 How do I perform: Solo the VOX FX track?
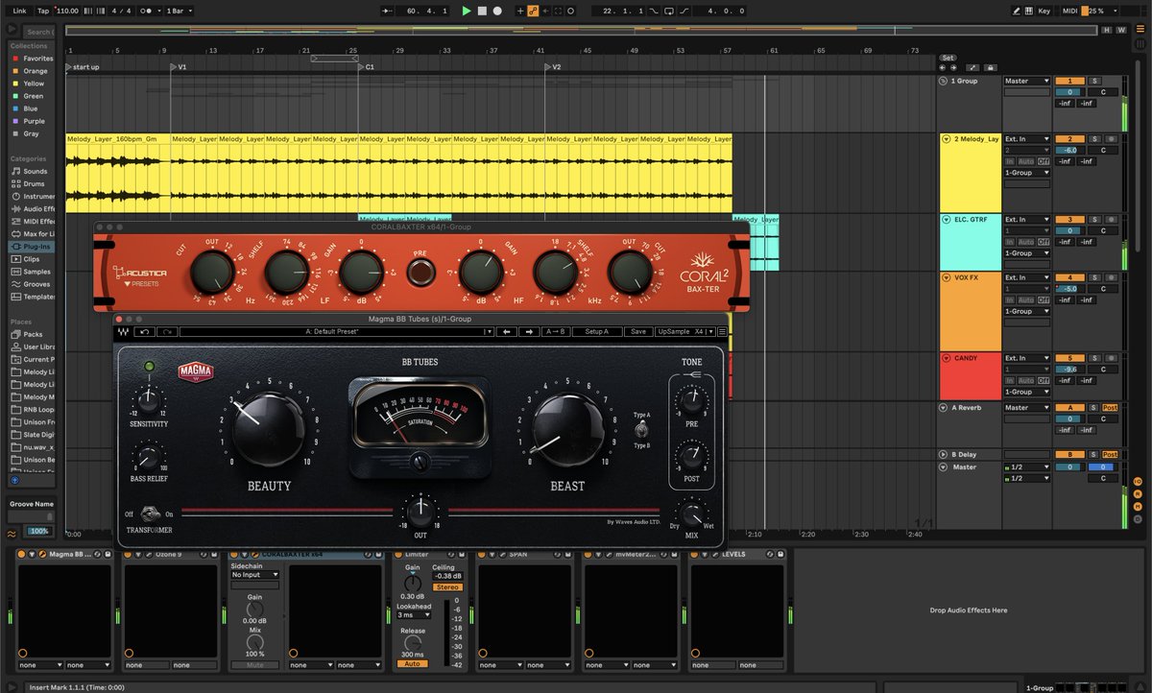click(1093, 277)
